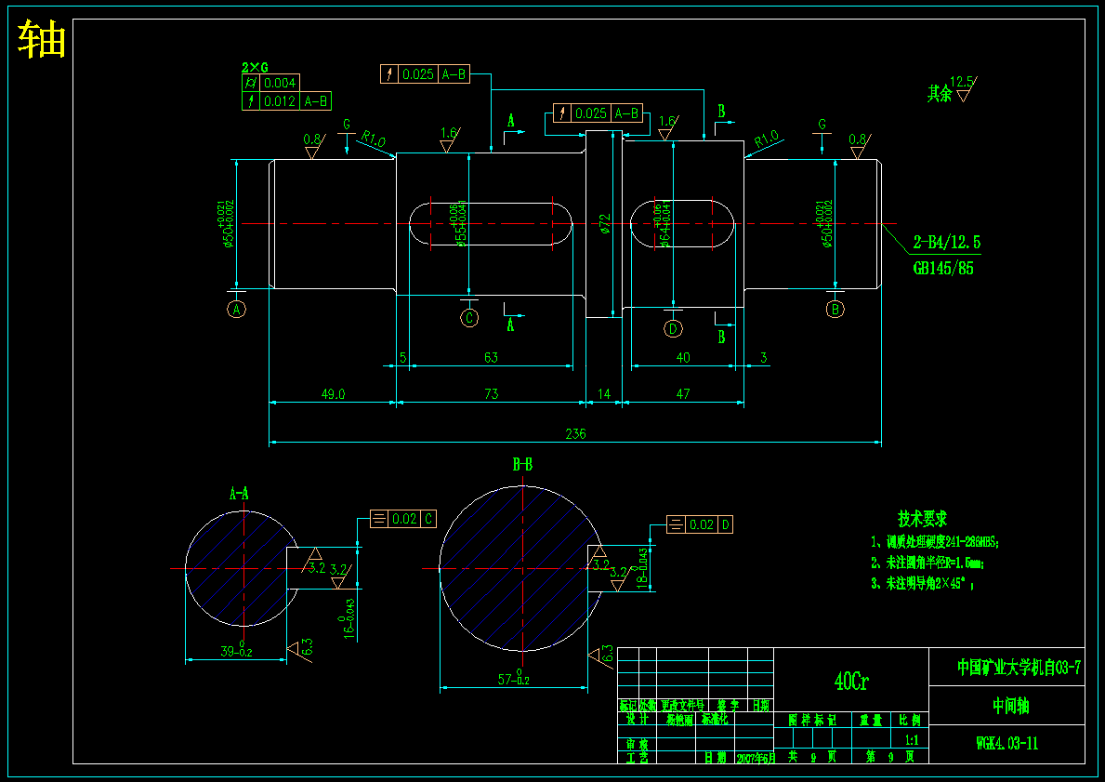Viewport: 1105px width, 782px height.
Task: Click the '签字' header cell
Action: coord(728,705)
